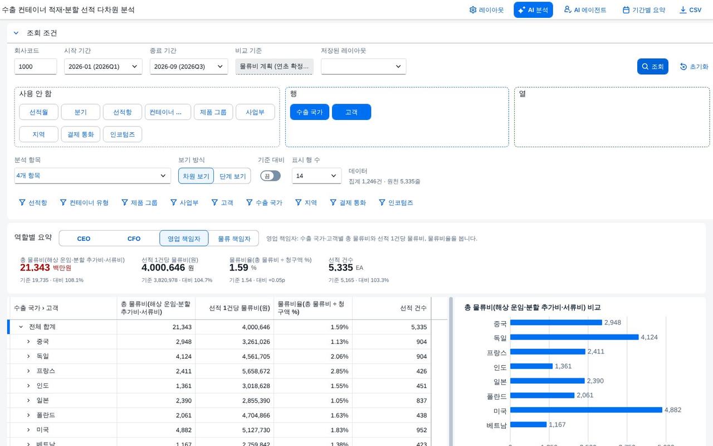Screen dimensions: 713x446
Task: Expand the 독일 row in table
Action: coord(28,356)
